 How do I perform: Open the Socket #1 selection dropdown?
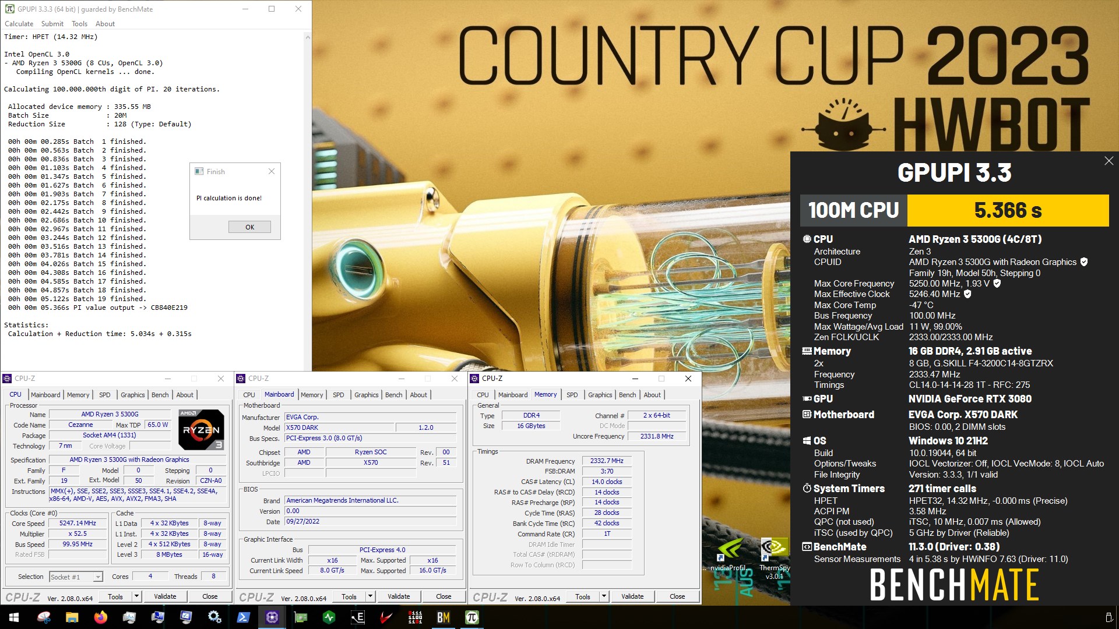pos(76,577)
